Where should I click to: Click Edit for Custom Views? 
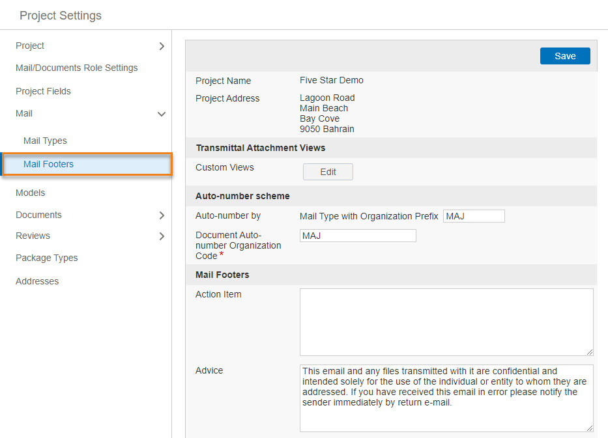click(328, 172)
